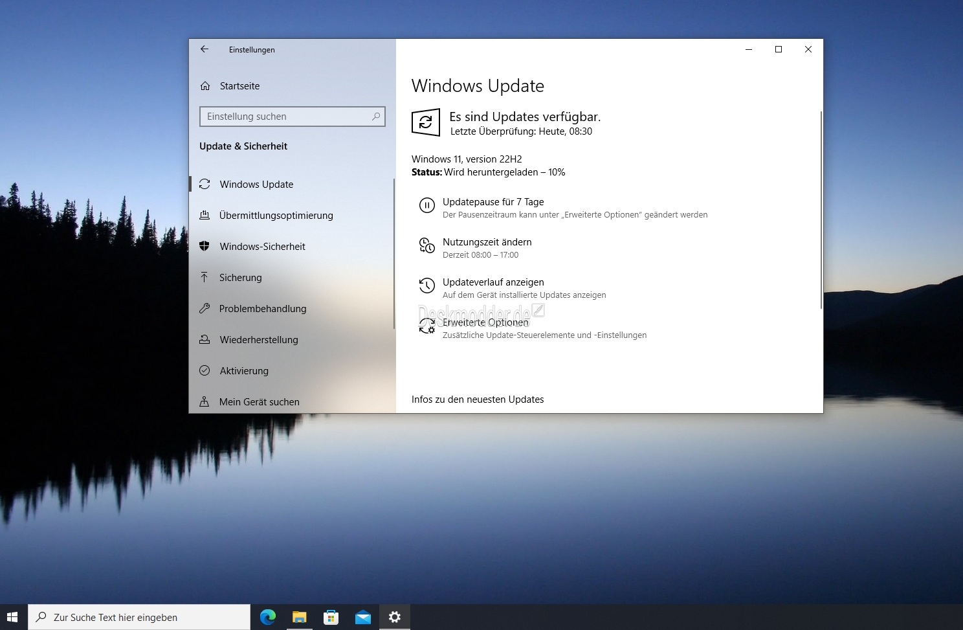
Task: Open Startseite home icon
Action: (x=205, y=86)
